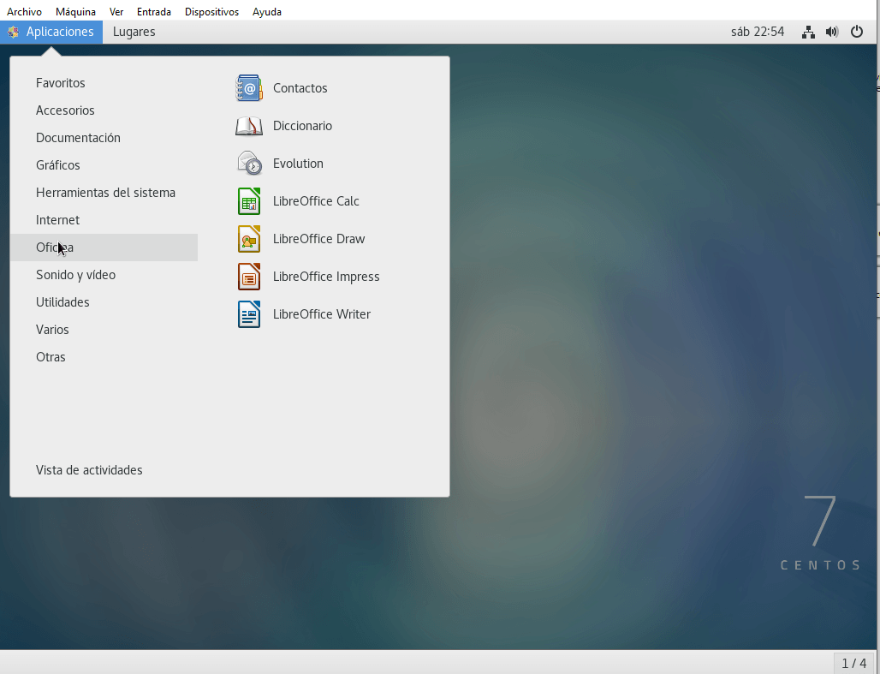Open the volume speaker icon
880x674 pixels.
(x=832, y=32)
